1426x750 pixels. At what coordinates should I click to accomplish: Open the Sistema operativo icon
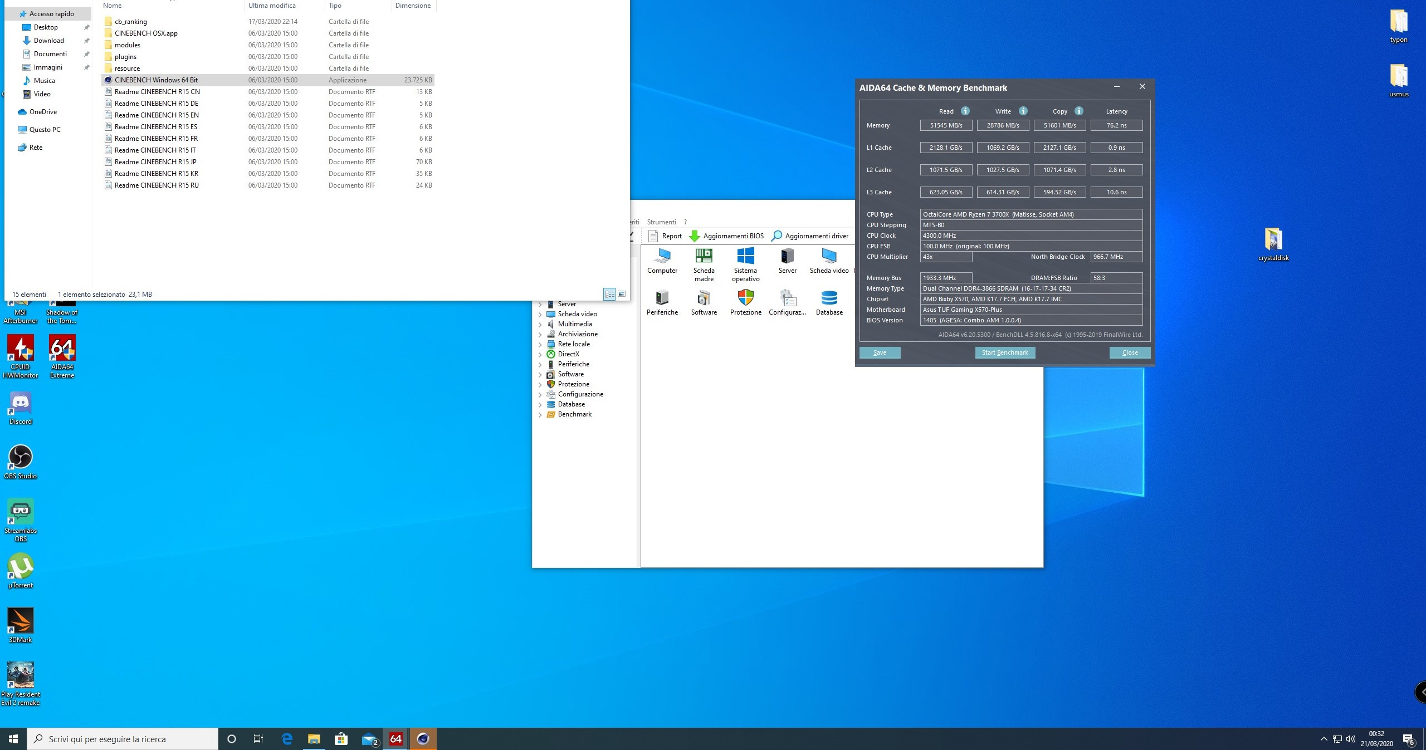(745, 256)
